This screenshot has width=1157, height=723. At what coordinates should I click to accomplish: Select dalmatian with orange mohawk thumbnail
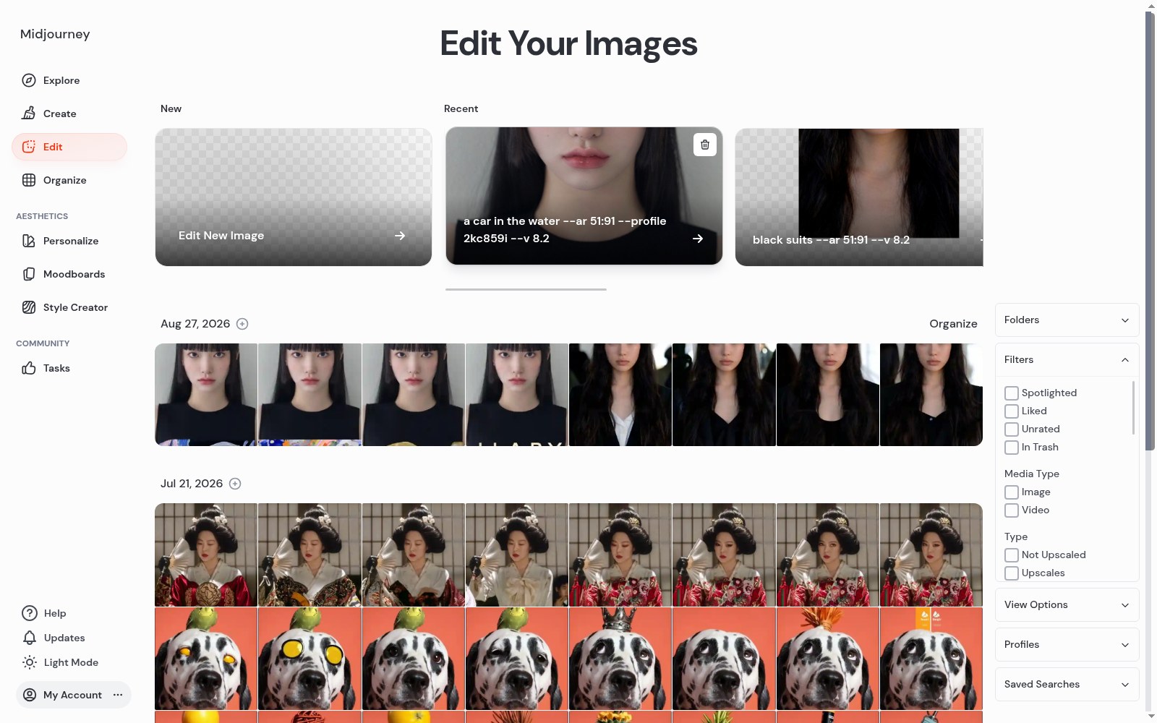click(827, 659)
